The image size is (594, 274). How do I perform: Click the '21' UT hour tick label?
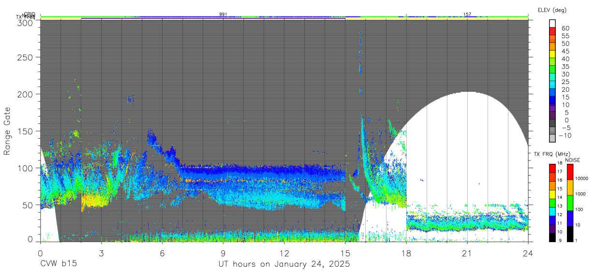point(467,253)
